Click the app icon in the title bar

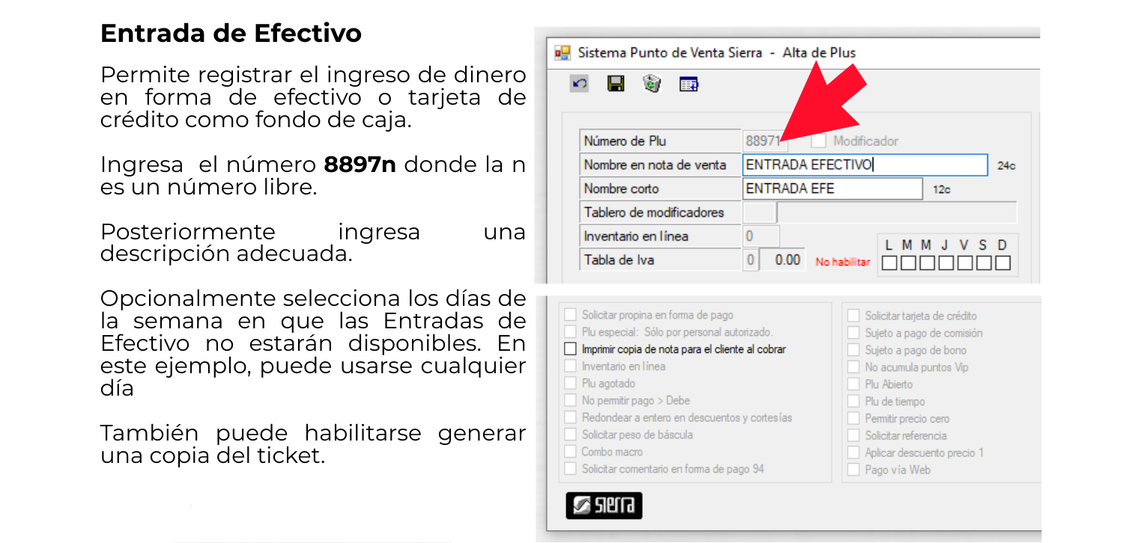[x=563, y=53]
